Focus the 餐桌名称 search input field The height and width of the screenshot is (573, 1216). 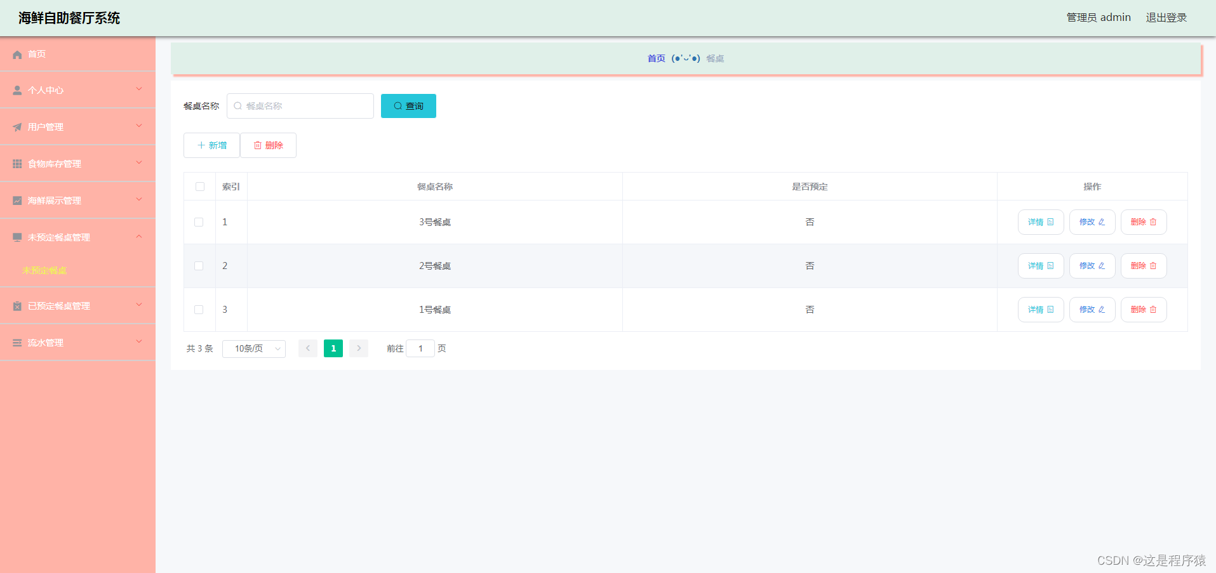[x=300, y=106]
